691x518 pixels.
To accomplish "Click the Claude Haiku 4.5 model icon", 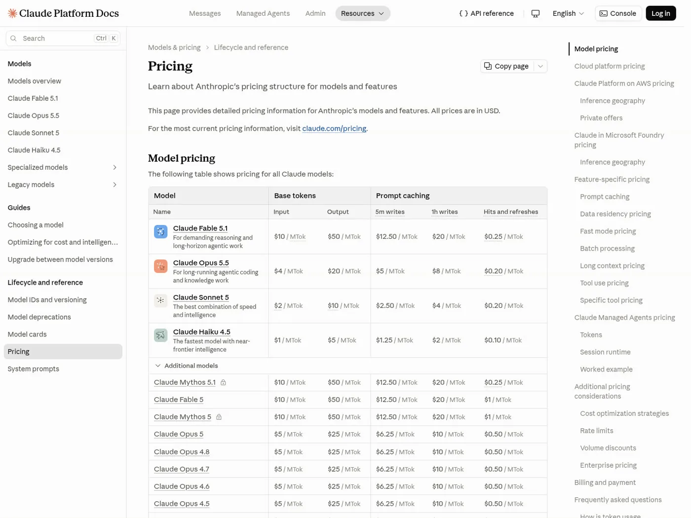I will point(160,335).
